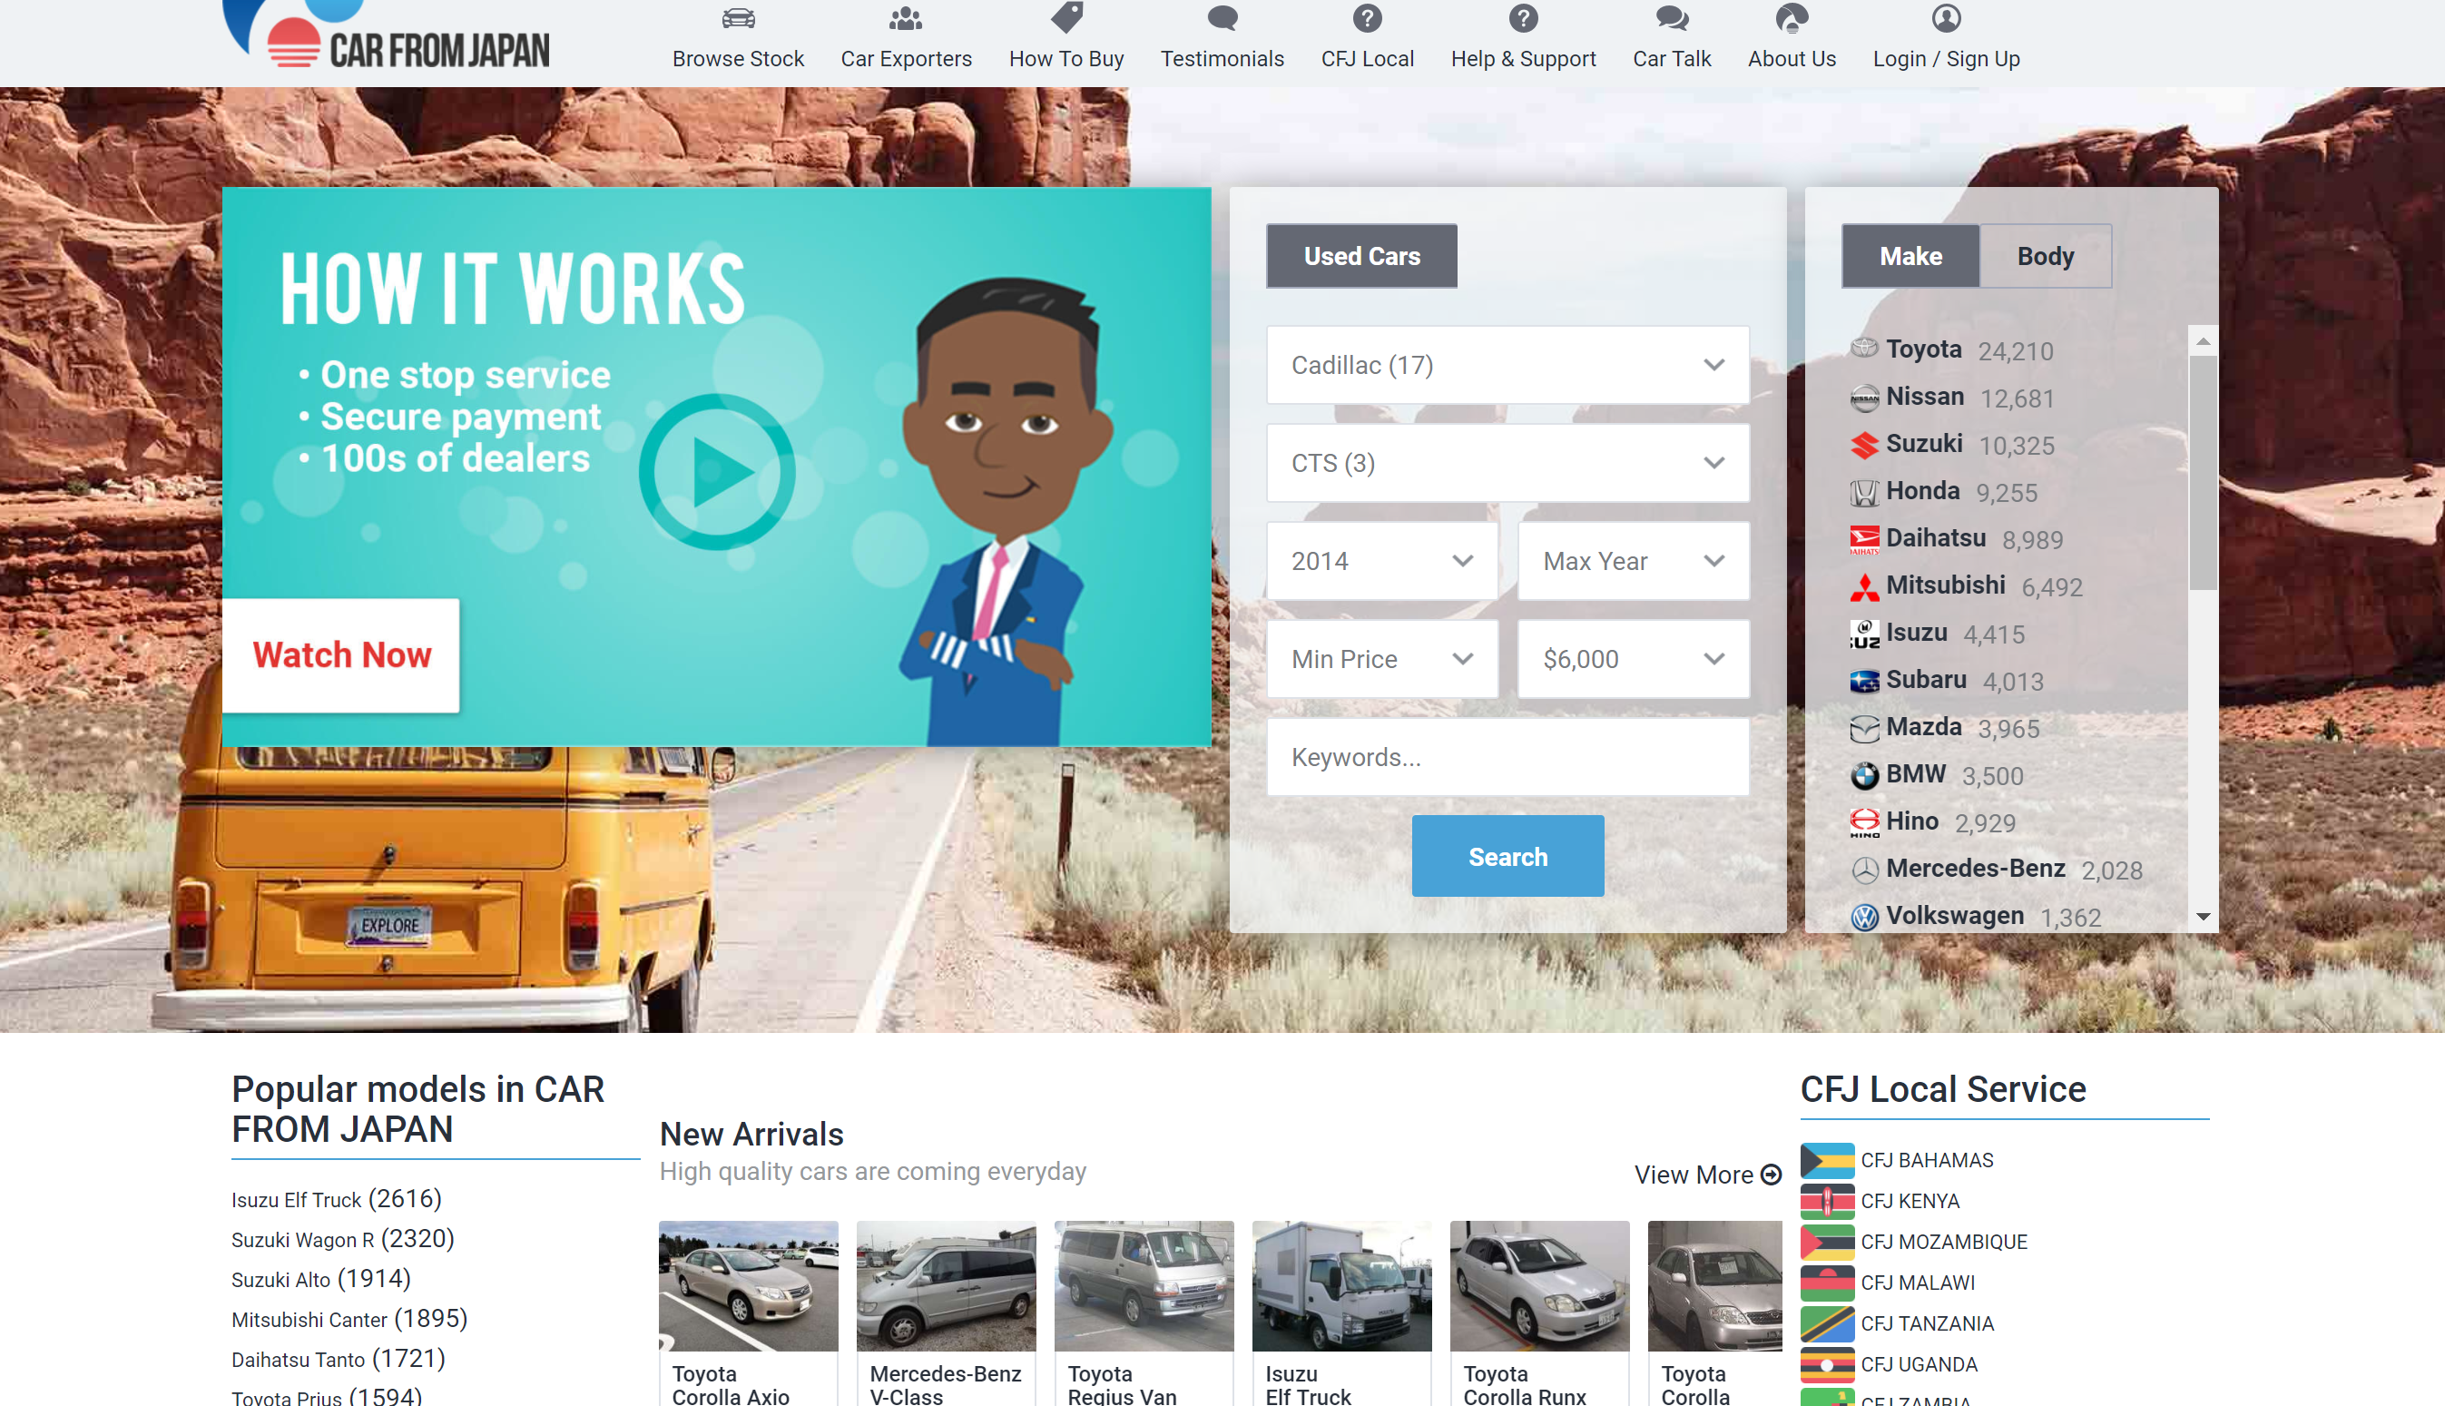Select the Used Cars tab
Screen dimensions: 2445x1406
pyautogui.click(x=1361, y=256)
